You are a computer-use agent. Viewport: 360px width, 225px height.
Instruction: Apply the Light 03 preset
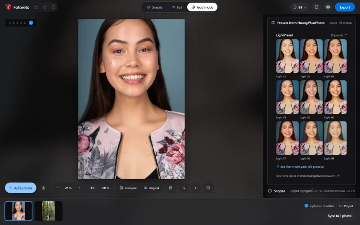point(335,56)
